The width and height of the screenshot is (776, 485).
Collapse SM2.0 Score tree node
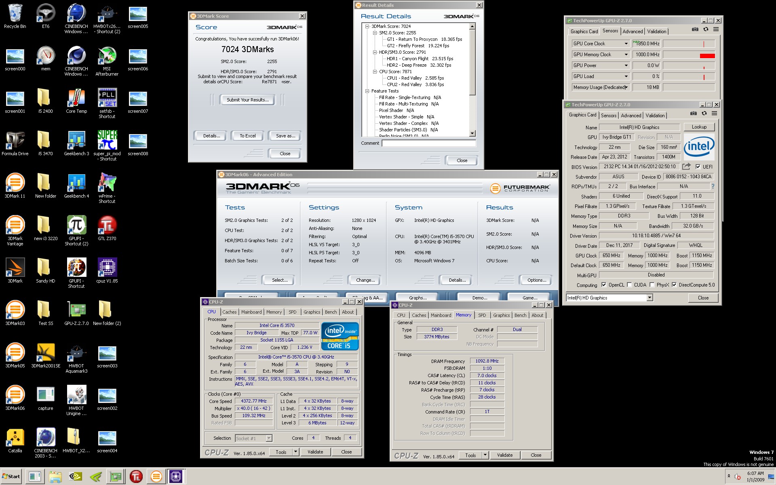point(375,33)
